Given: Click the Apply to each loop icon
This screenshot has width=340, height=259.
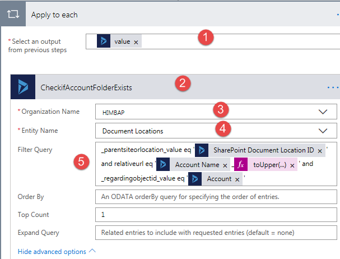Looking at the screenshot, I should (x=13, y=14).
